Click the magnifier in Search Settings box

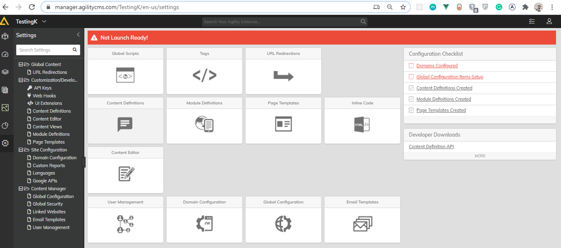pos(75,50)
